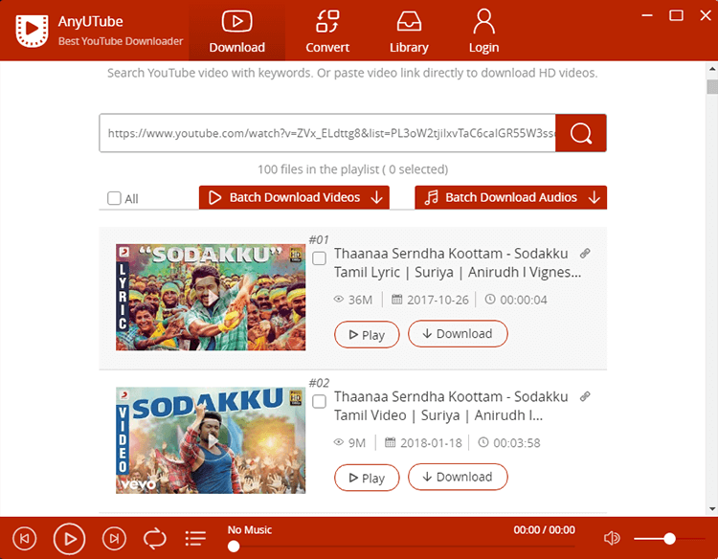Click duration 00:03:58
This screenshot has height=559, width=718.
(x=517, y=443)
